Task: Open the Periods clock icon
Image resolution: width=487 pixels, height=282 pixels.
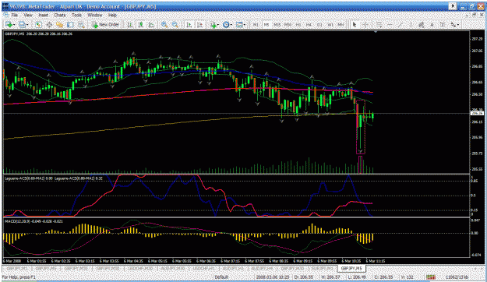Action: [x=226, y=24]
